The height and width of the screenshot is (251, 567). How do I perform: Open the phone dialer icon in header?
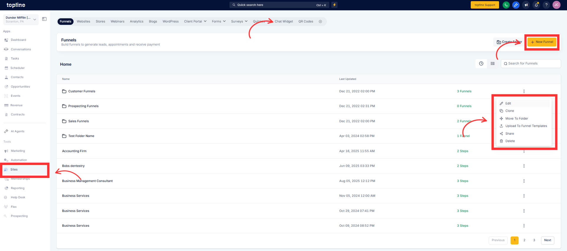coord(506,5)
